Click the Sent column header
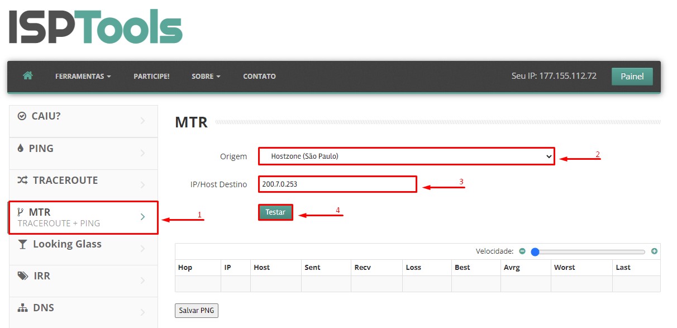 pos(326,268)
